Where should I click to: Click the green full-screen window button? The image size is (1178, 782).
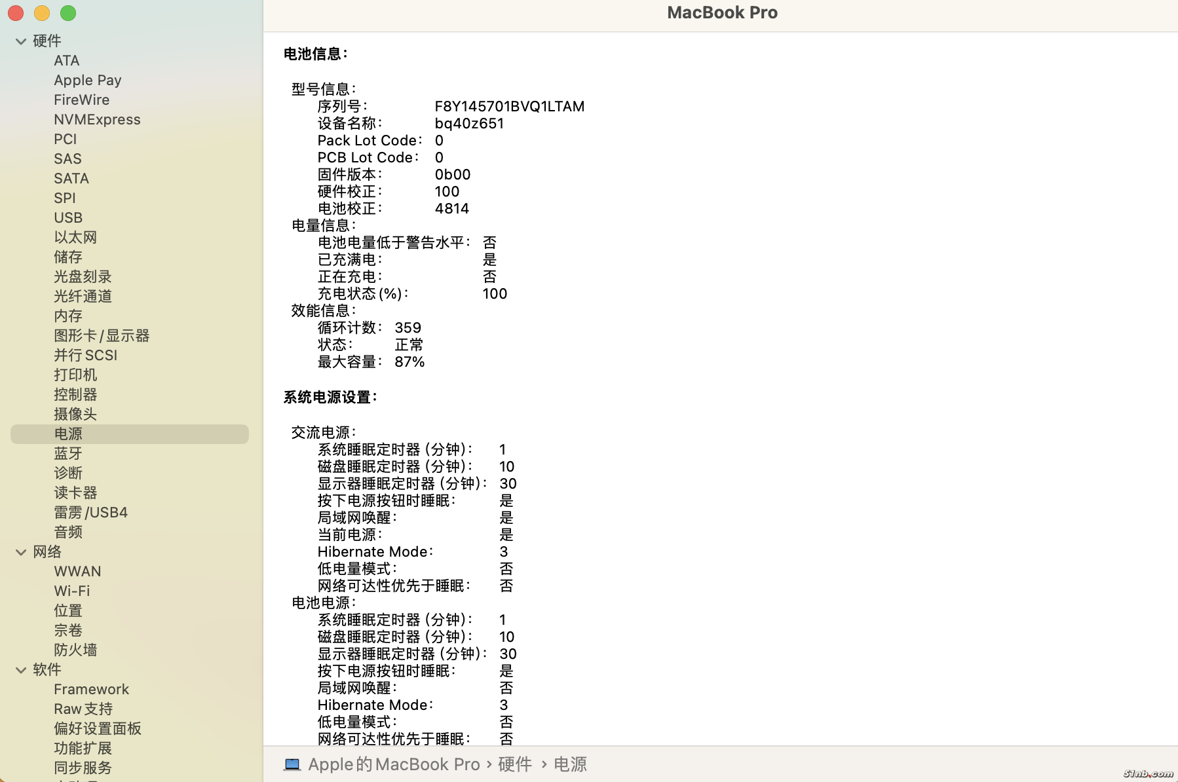[67, 13]
